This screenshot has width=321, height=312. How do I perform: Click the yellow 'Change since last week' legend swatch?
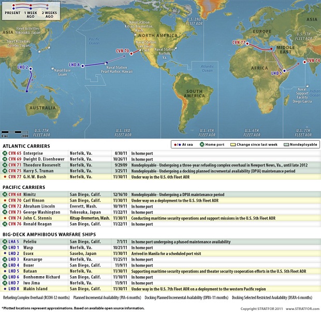(x=233, y=145)
